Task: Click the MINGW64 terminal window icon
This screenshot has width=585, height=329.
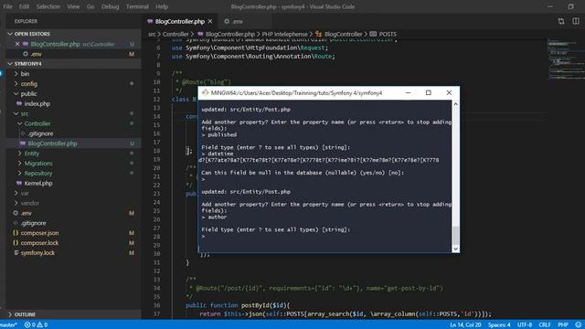Action: (x=205, y=92)
